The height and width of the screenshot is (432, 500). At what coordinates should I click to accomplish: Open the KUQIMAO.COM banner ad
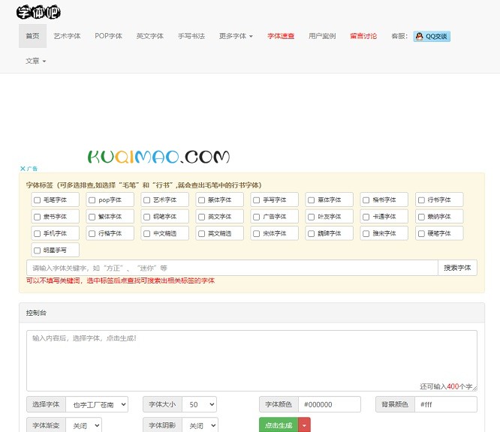click(x=158, y=157)
